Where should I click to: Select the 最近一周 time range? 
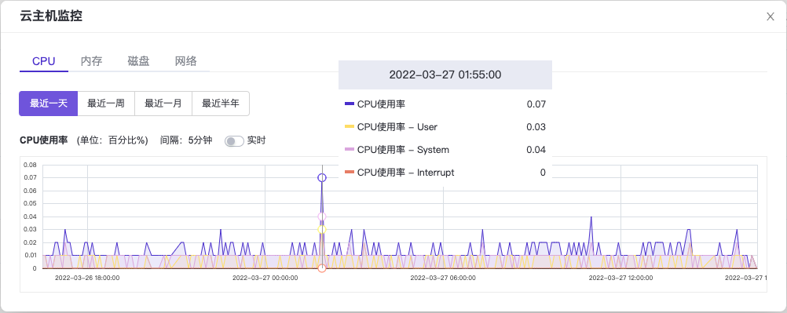pyautogui.click(x=106, y=104)
